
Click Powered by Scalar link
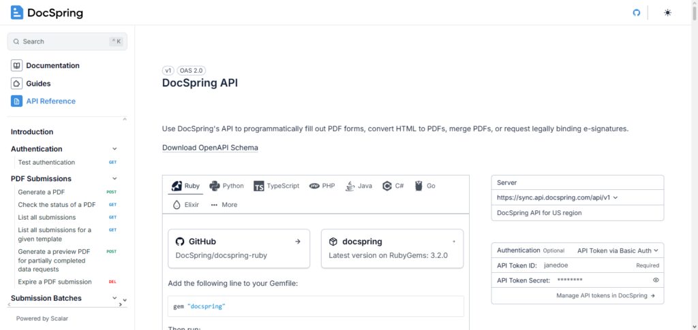click(x=42, y=318)
